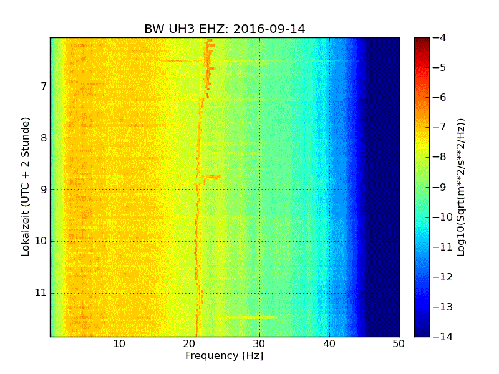This screenshot has width=499, height=374.
Task: Click the colorbar label 'Log10(Sqrt(m**2/s**2/Hz))'
Action: (x=461, y=187)
